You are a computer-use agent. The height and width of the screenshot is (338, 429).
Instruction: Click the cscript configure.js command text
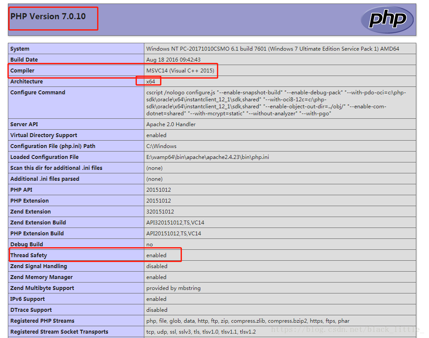click(276, 103)
